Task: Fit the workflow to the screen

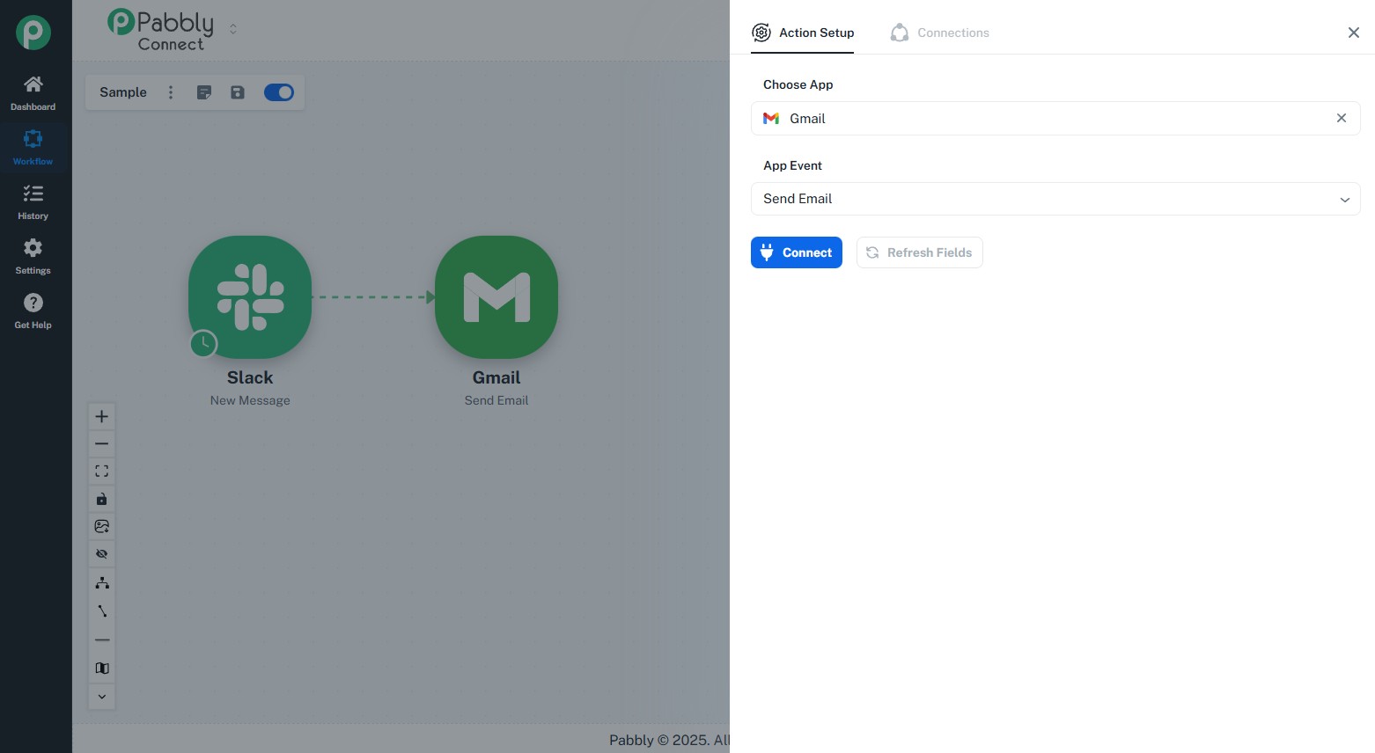Action: (101, 471)
